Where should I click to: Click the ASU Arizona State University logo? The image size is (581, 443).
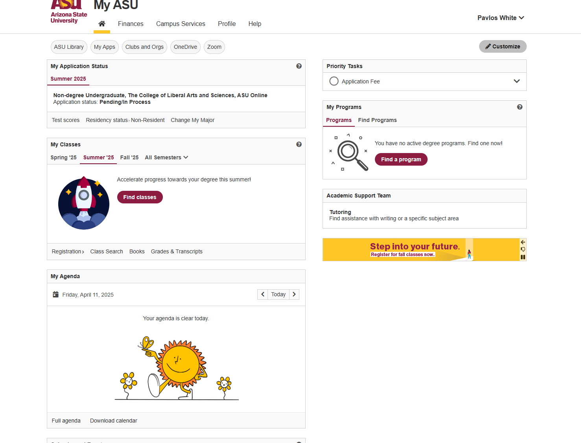coord(69,12)
